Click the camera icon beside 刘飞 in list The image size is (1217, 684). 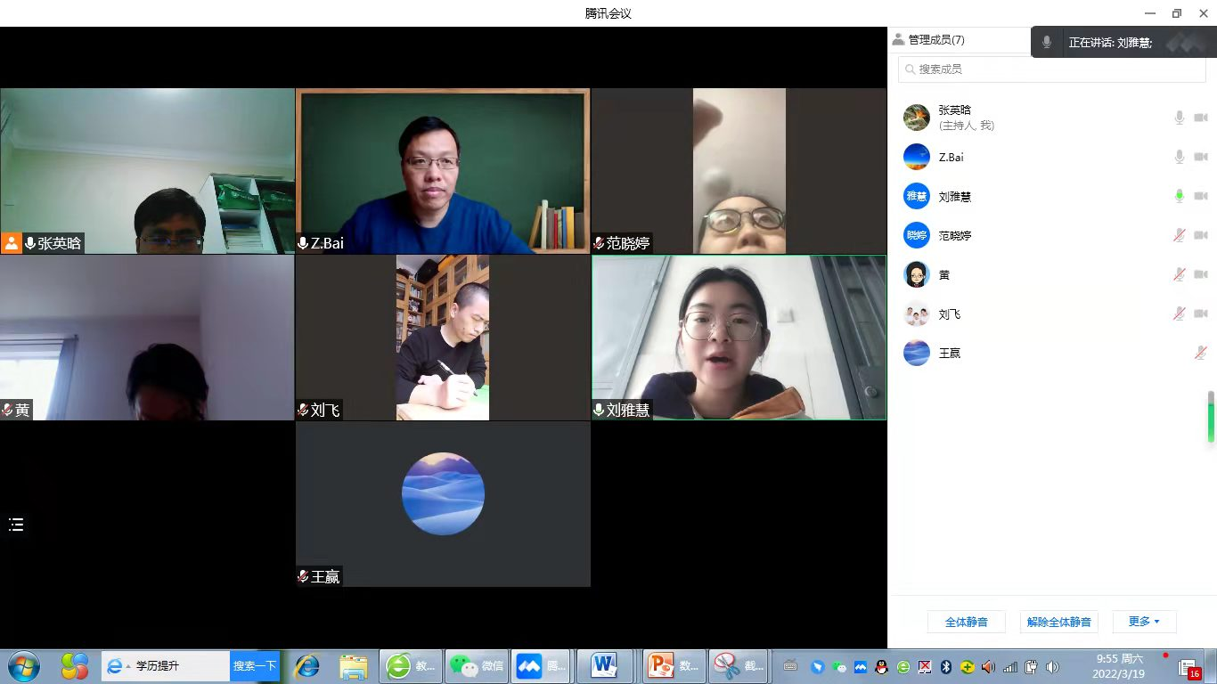pos(1200,313)
